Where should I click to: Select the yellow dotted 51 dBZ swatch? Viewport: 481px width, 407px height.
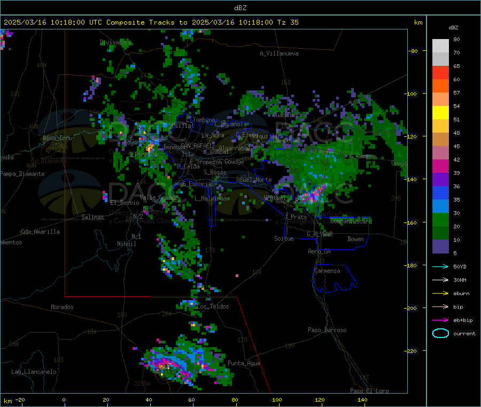click(440, 113)
